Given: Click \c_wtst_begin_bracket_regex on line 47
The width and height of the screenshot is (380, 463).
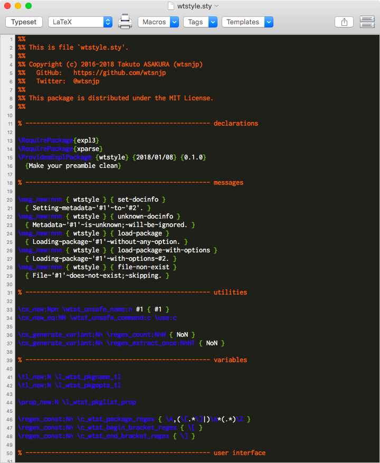Looking at the screenshot, I should tap(127, 428).
